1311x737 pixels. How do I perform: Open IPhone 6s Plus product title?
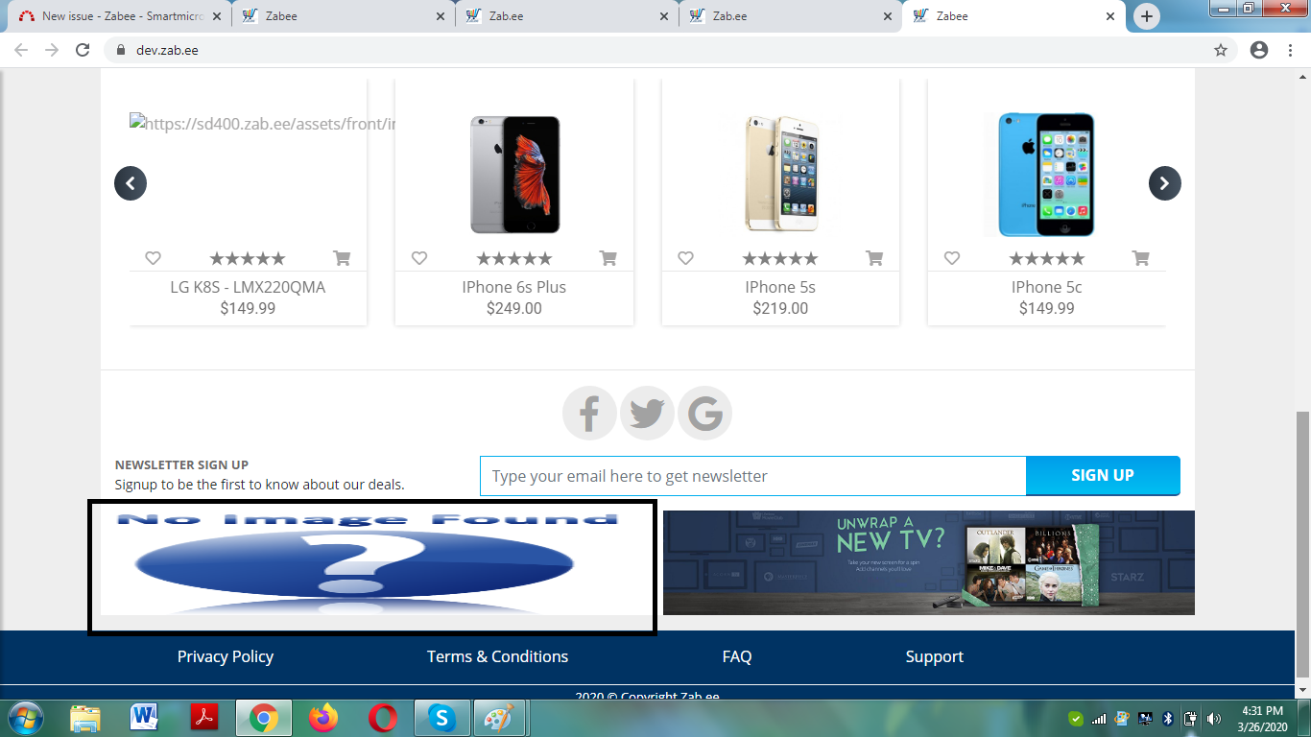pos(514,287)
